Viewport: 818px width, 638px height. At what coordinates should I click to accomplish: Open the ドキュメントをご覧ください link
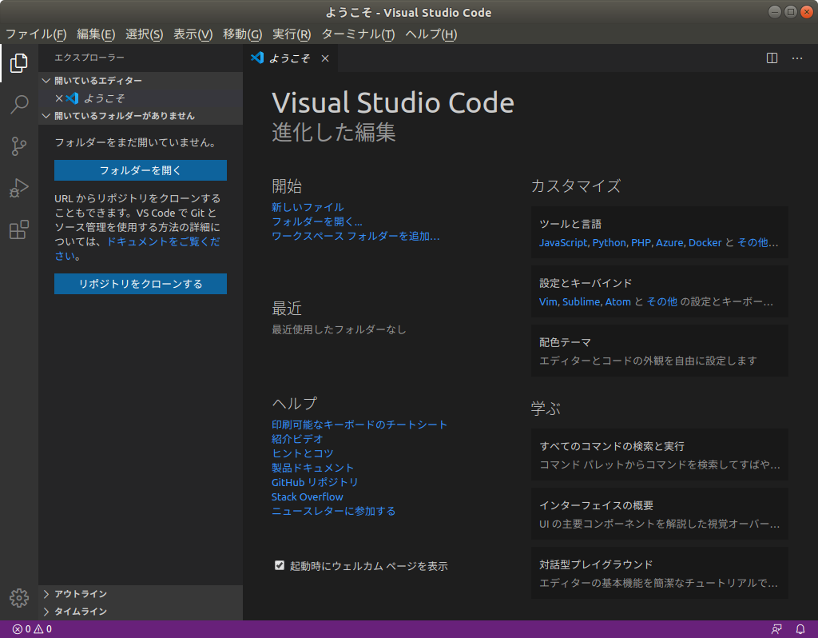coord(163,242)
